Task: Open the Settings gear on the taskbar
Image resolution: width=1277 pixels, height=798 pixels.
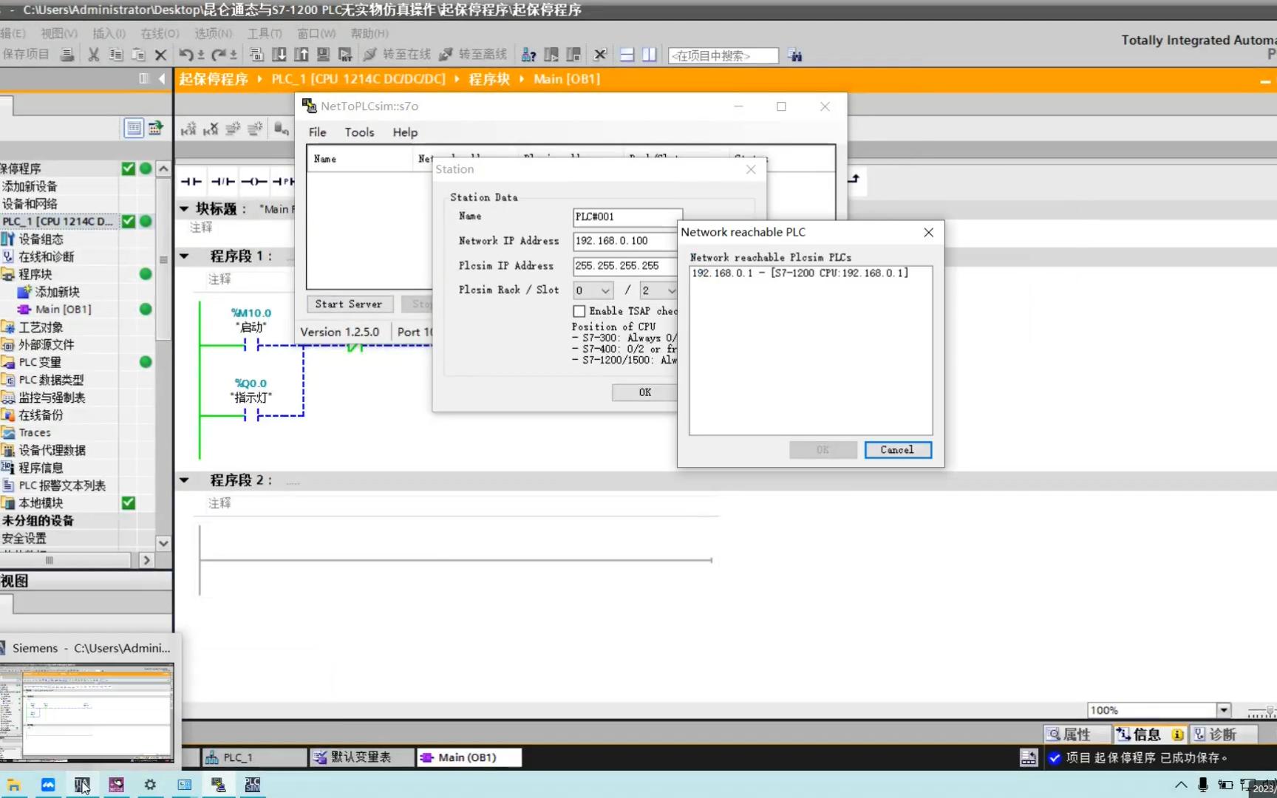Action: [x=150, y=785]
